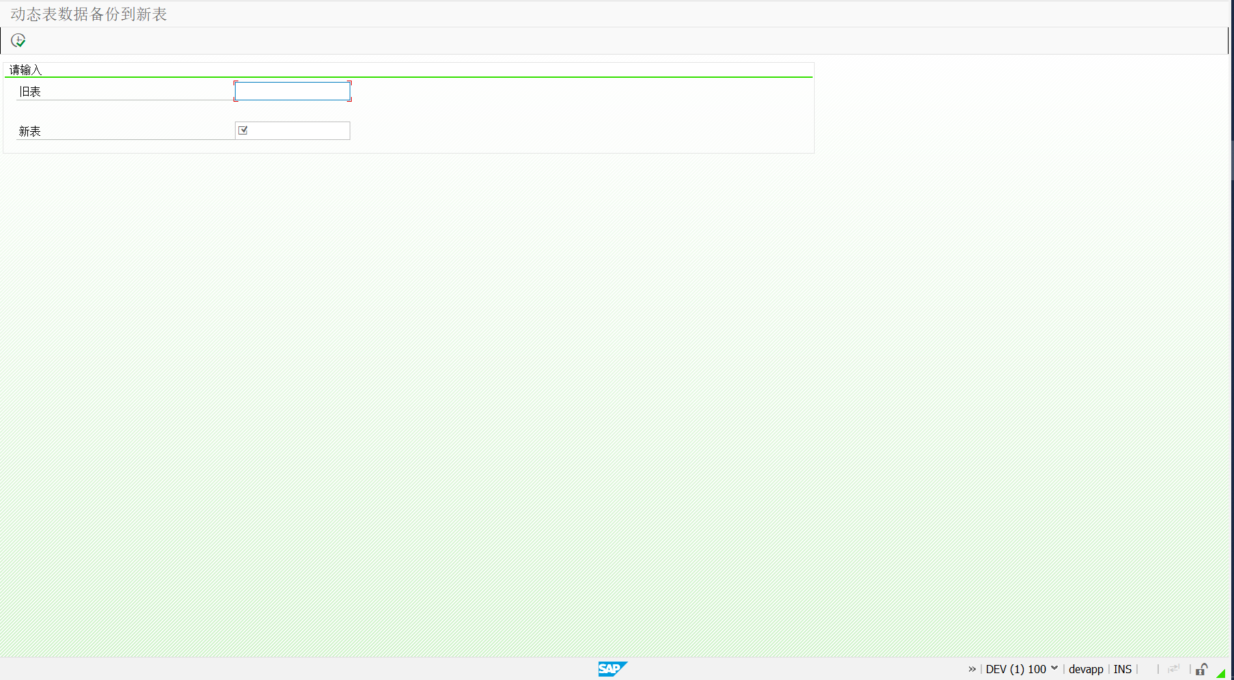Viewport: 1234px width, 680px height.
Task: Click the 动态表数据备份到新表 window title
Action: (89, 14)
